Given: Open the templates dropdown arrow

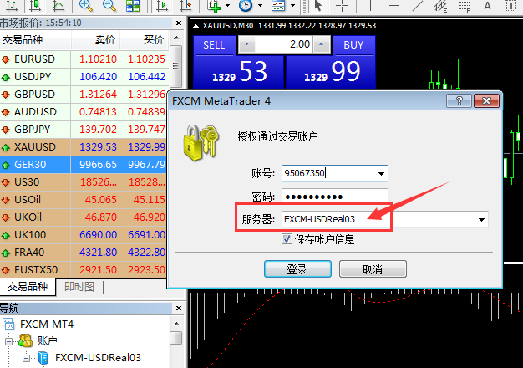Looking at the screenshot, I should coord(293,6).
